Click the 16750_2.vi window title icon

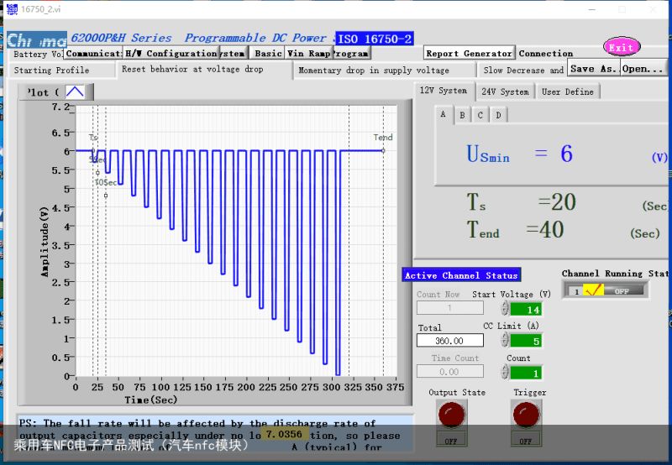click(12, 9)
